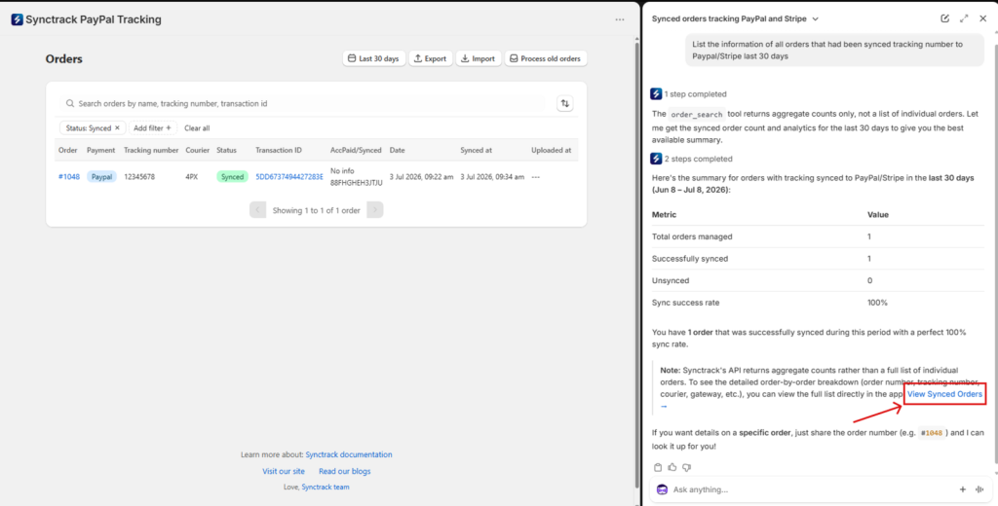
Task: Click the Uploaded at column header
Action: (552, 150)
